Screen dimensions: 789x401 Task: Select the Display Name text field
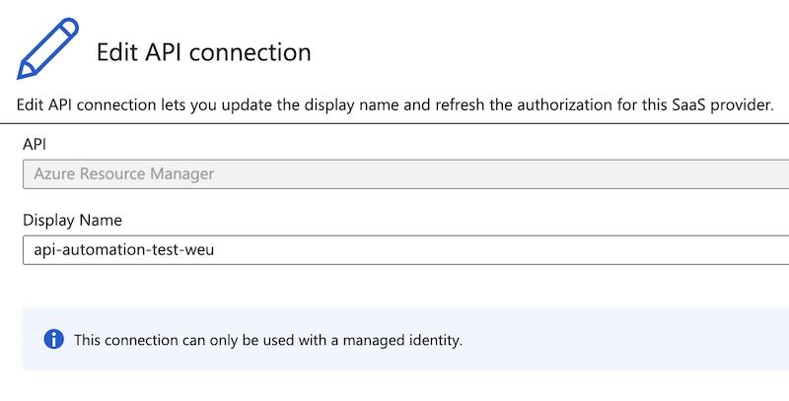pyautogui.click(x=405, y=249)
